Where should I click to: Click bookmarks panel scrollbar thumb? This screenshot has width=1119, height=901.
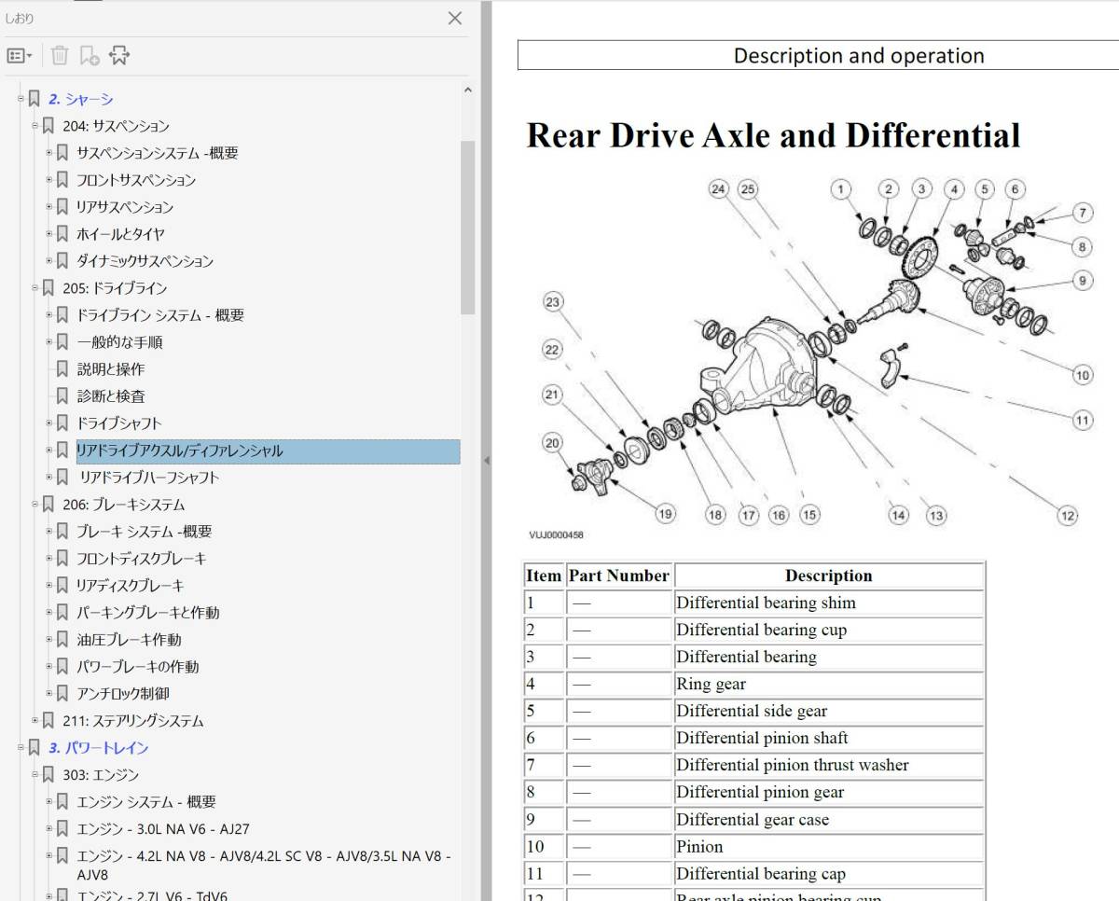point(468,227)
